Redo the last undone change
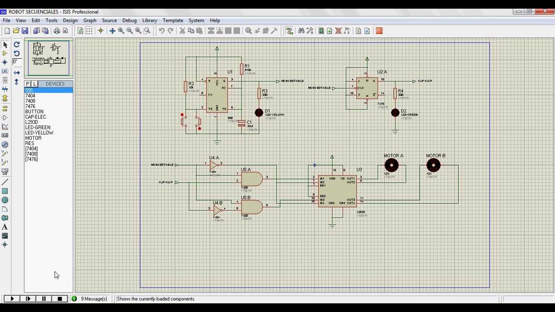 point(170,31)
